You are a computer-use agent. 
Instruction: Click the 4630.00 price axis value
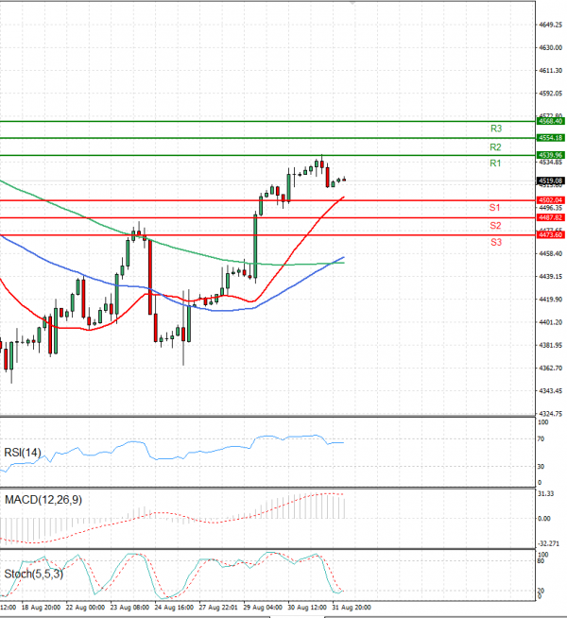pos(550,47)
